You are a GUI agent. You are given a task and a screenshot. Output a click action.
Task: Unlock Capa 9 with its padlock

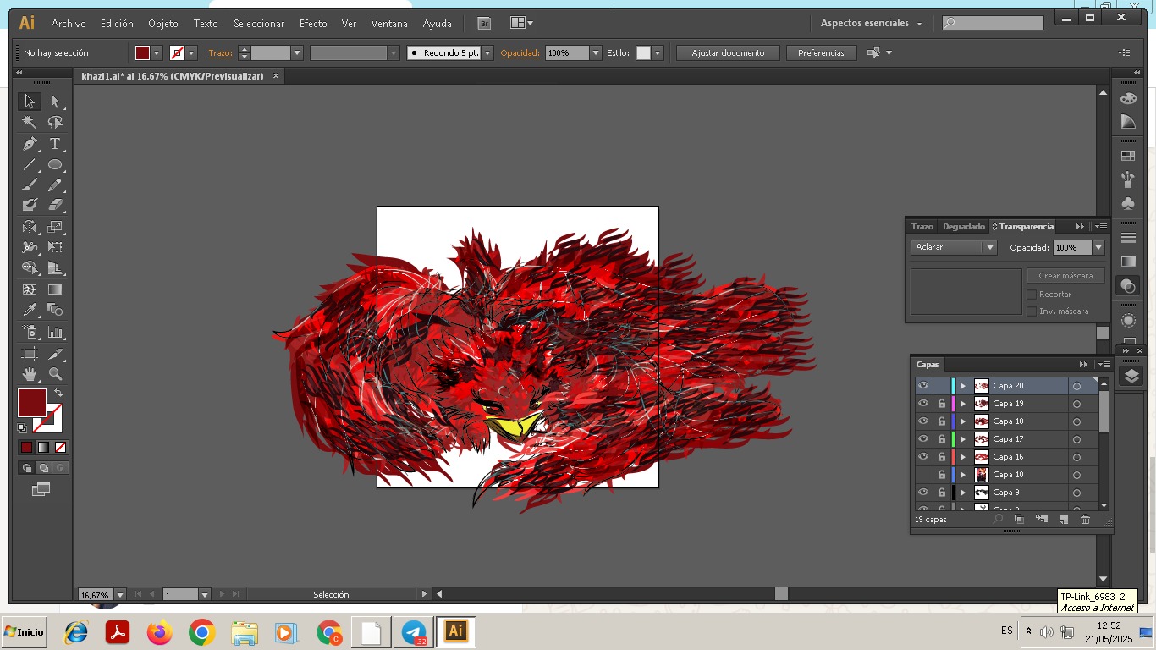point(941,493)
